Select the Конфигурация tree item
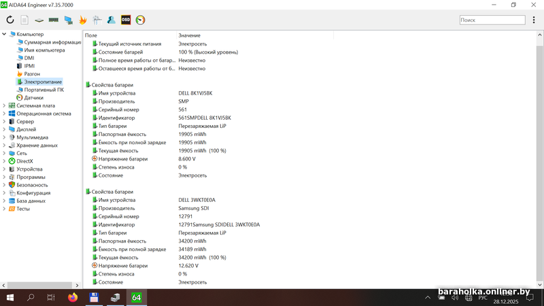The image size is (544, 306). point(33,193)
